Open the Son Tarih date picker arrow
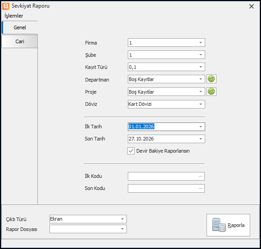This screenshot has width=261, height=249. click(201, 139)
